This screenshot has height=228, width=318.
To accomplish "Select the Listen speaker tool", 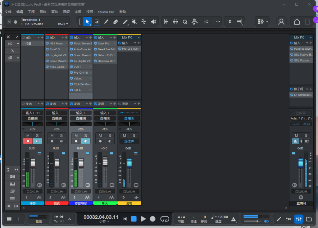I will point(153,22).
